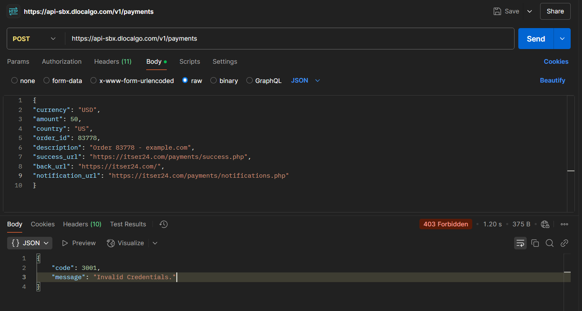Click the Save floppy disk icon
The image size is (582, 311).
coord(497,11)
